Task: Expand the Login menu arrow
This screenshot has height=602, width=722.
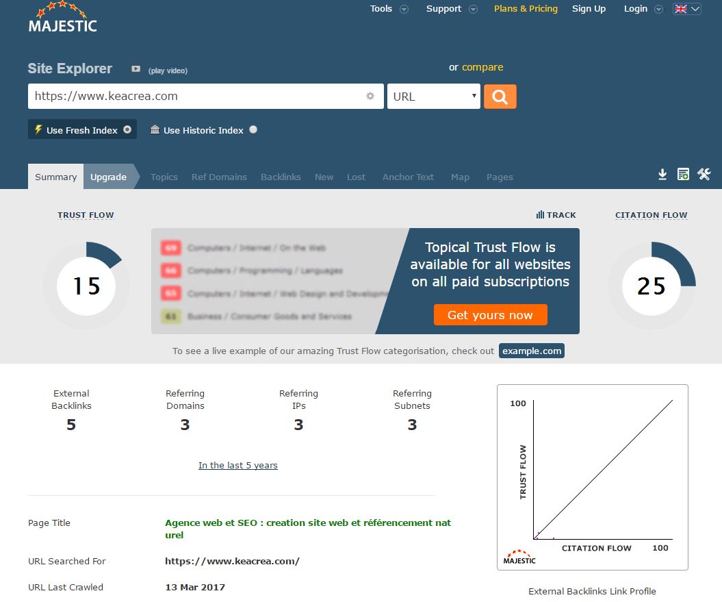Action: point(658,9)
